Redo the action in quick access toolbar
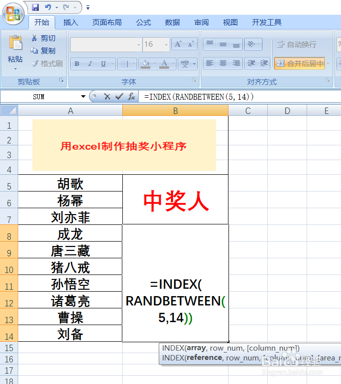The height and width of the screenshot is (384, 341). (66, 7)
